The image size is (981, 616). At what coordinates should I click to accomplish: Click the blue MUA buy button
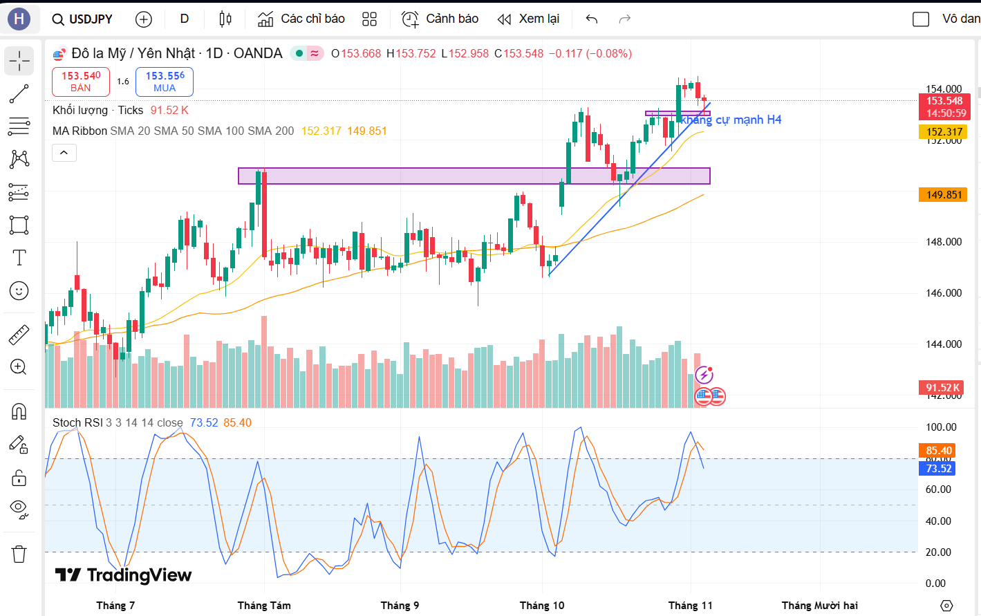coord(165,82)
